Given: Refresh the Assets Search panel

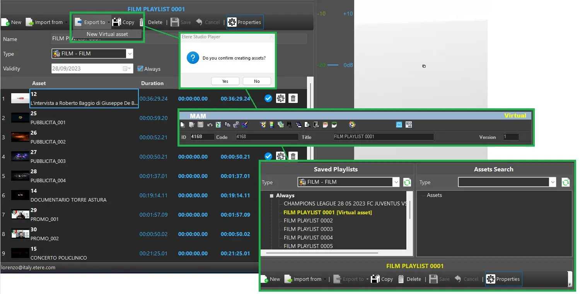Looking at the screenshot, I should 565,182.
